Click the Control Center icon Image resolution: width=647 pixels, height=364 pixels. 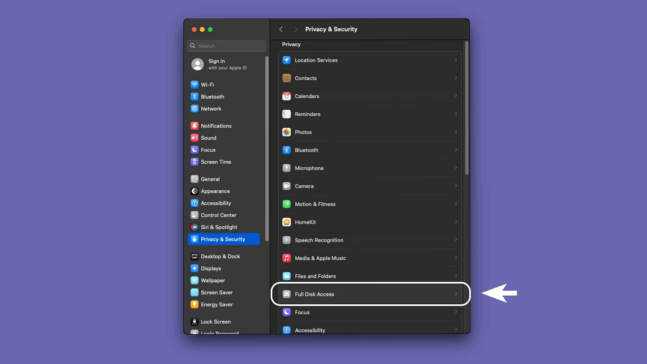(x=195, y=215)
